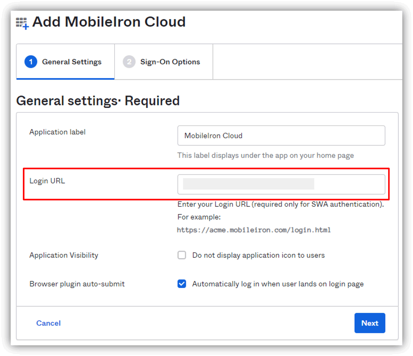Click the Application label input field

(x=281, y=136)
